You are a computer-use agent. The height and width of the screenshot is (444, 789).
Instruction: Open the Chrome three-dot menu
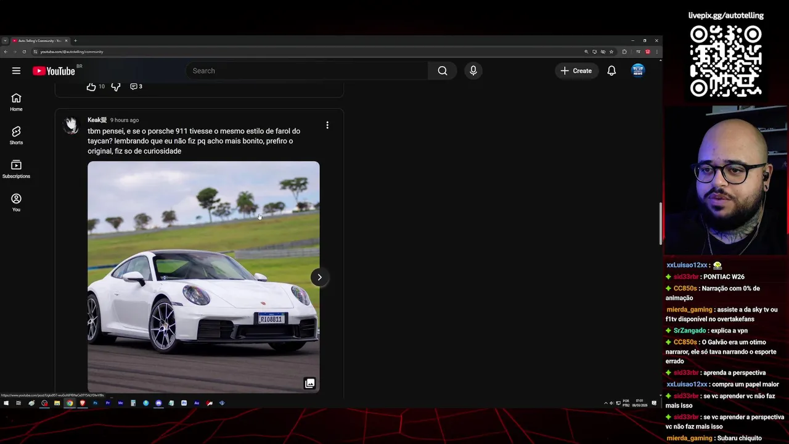[x=657, y=52]
